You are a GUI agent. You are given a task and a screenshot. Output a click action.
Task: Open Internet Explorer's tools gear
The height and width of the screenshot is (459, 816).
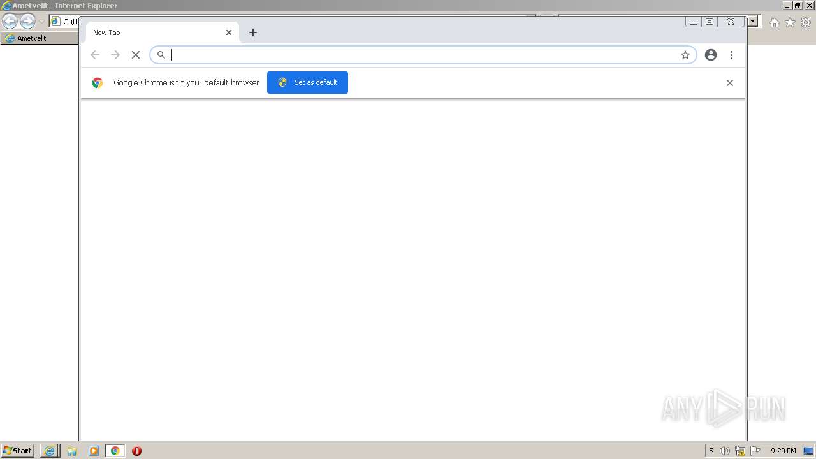(806, 22)
